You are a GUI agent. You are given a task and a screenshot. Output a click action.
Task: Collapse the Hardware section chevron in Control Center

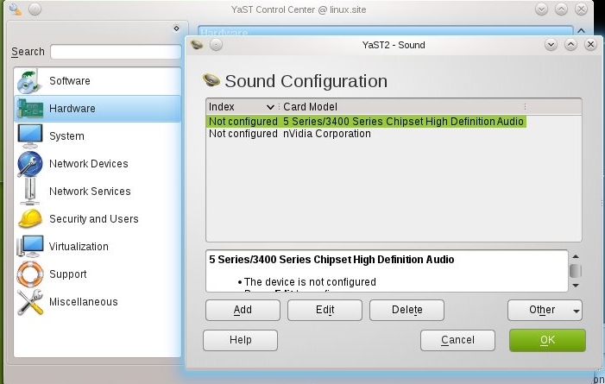582,30
